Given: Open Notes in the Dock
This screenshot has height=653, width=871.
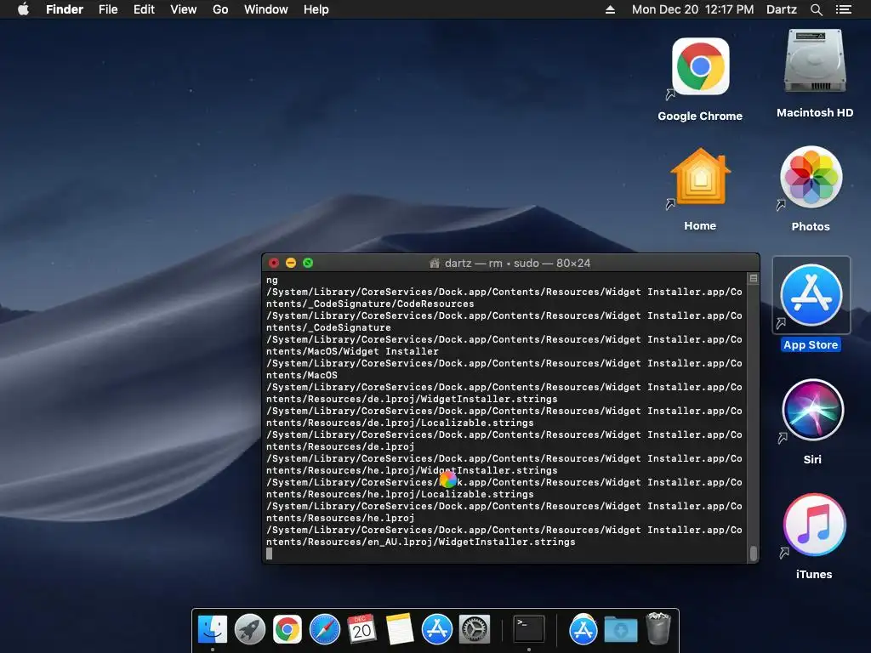Looking at the screenshot, I should (400, 629).
